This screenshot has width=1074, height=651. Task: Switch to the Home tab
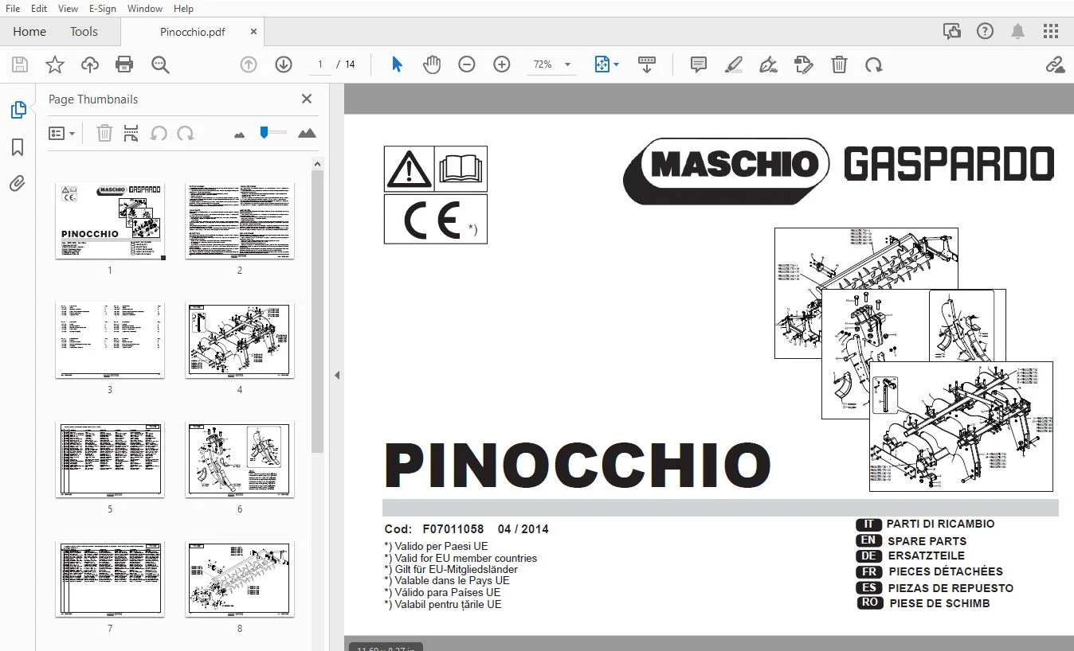(29, 32)
